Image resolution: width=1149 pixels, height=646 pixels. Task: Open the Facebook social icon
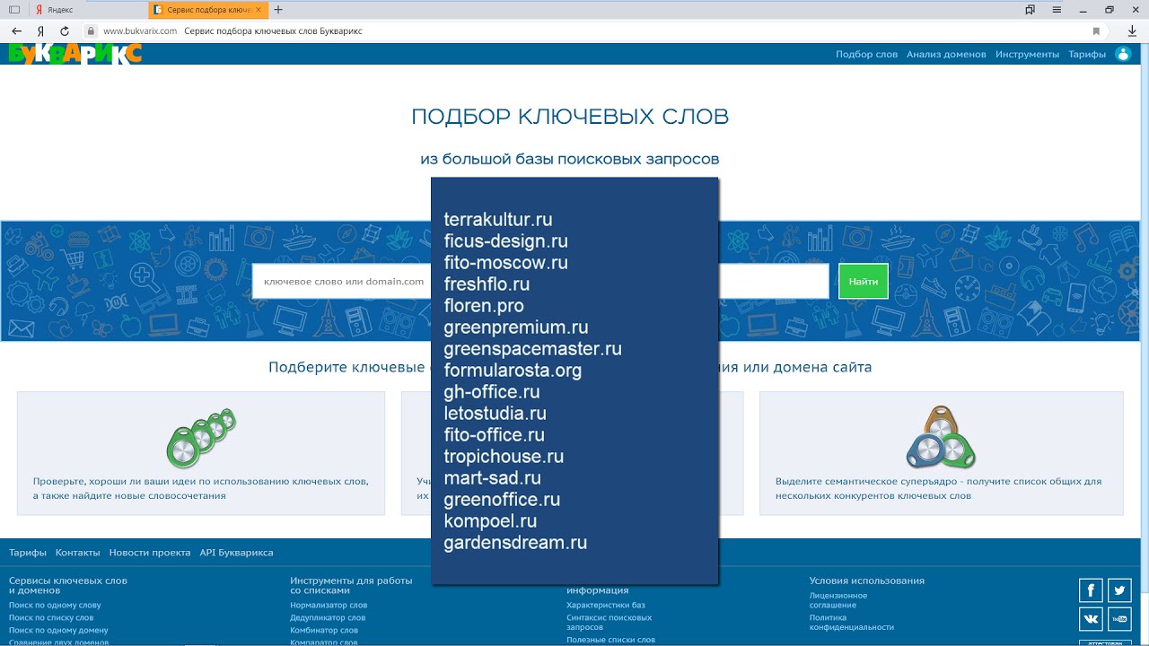[x=1091, y=589]
